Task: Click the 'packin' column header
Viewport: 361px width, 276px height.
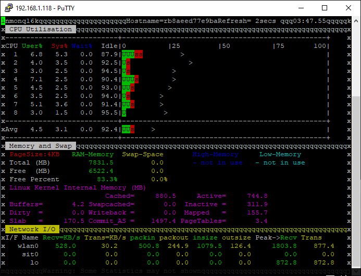Action: point(143,237)
